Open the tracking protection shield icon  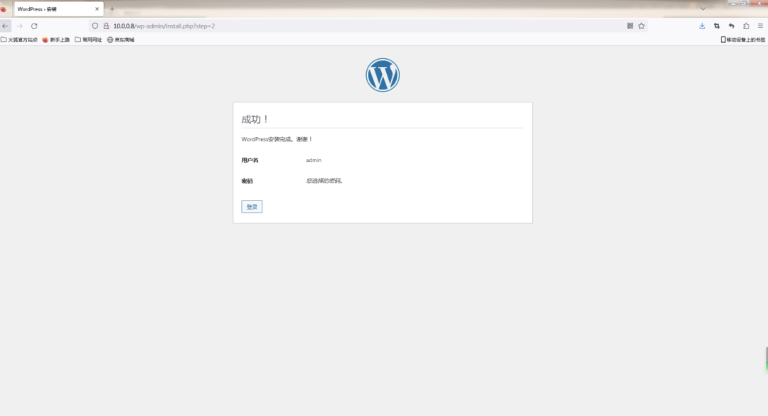pos(95,26)
